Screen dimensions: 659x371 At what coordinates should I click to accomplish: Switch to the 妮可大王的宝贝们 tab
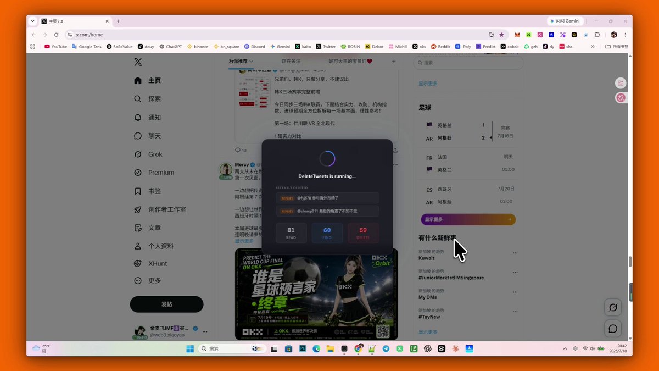pos(351,62)
